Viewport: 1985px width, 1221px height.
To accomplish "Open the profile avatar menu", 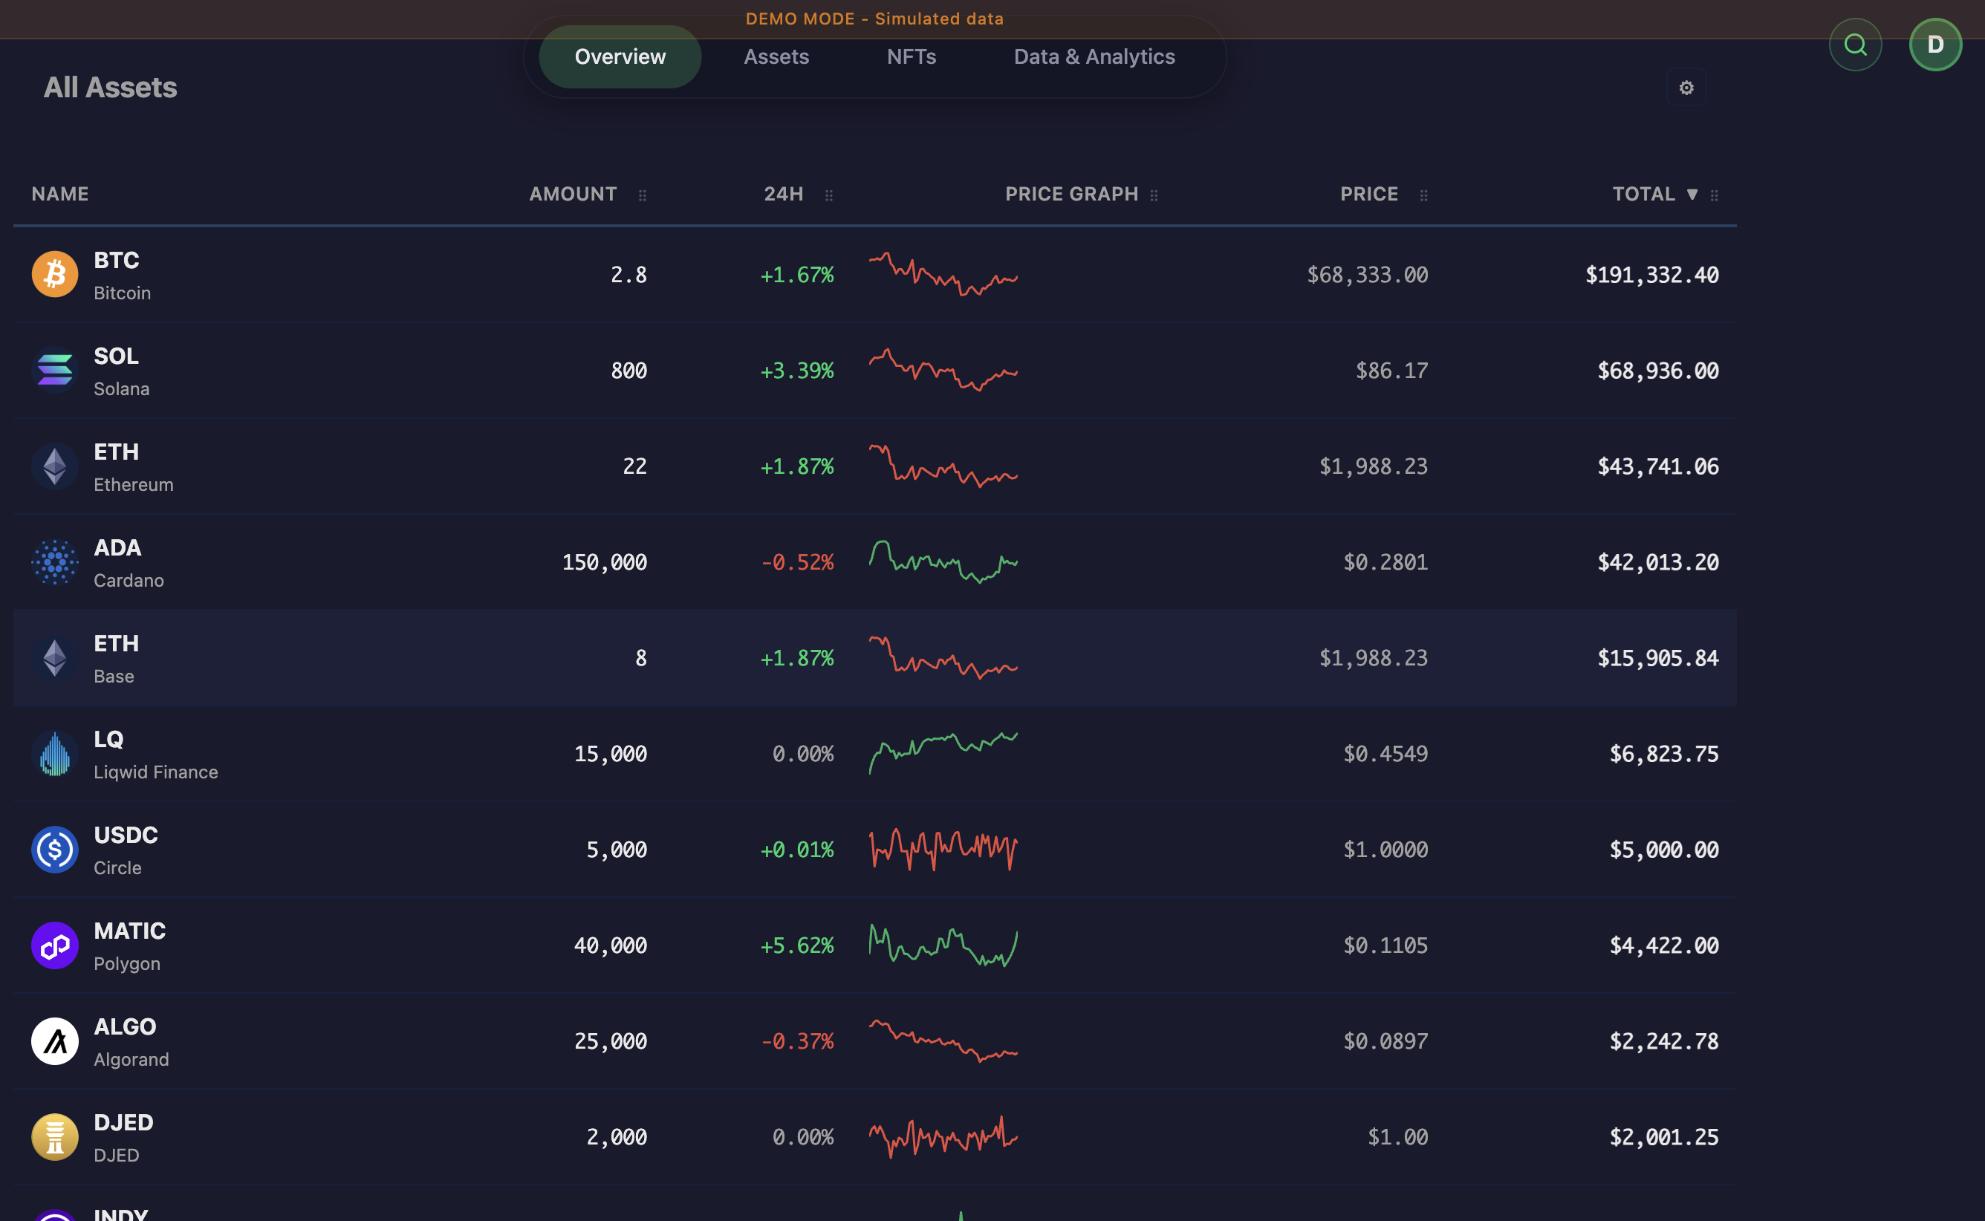I will coord(1936,44).
